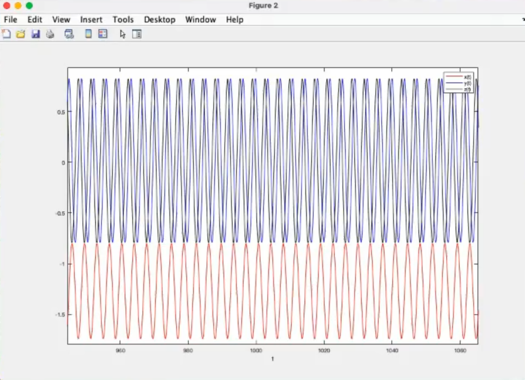Print the figure using the printer icon
525x380 pixels.
[x=50, y=34]
